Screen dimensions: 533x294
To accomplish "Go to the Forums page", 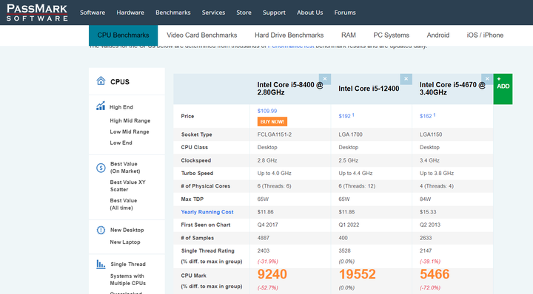I will pos(345,13).
